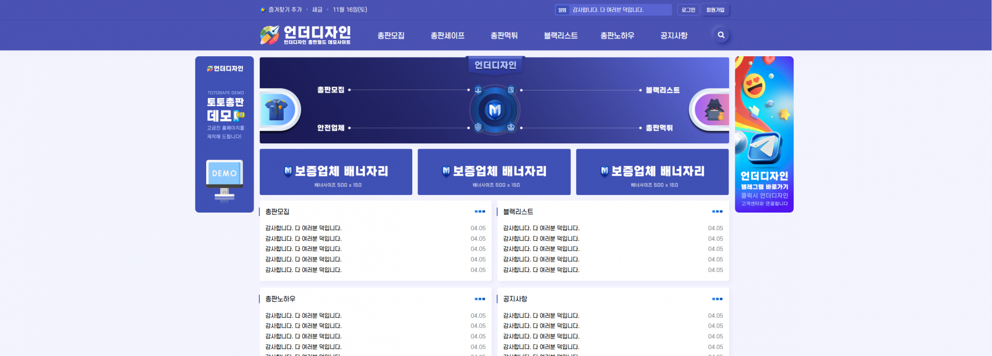Image resolution: width=992 pixels, height=356 pixels.
Task: Click the left 보증업체 배너자리 banner
Action: tap(336, 172)
